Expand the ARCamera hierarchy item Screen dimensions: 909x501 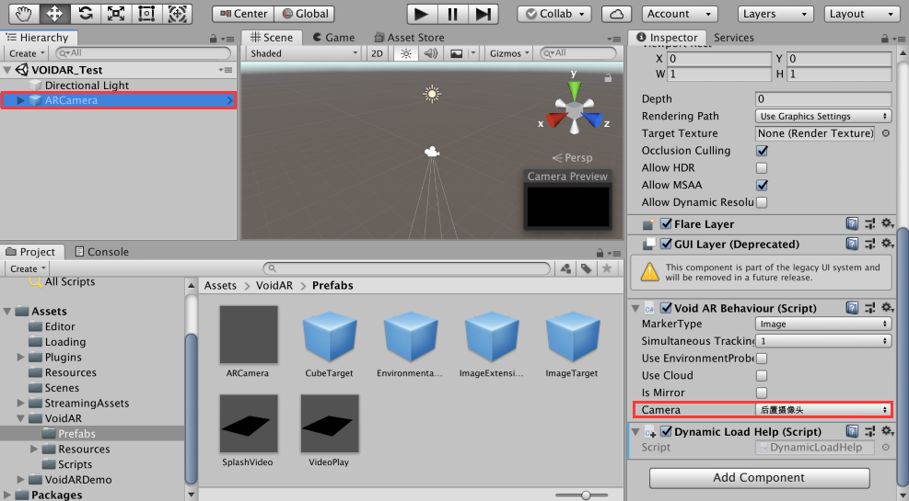click(21, 100)
